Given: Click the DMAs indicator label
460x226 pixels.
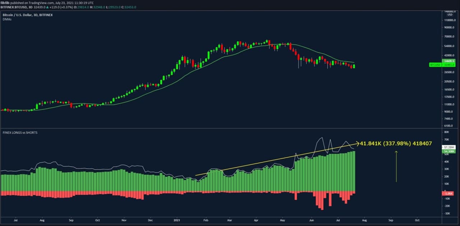Looking at the screenshot, I should click(x=6, y=20).
